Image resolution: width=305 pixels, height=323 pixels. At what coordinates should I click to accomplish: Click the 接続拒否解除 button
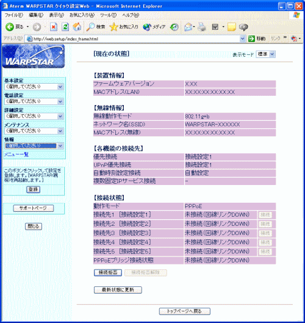pos(146,272)
